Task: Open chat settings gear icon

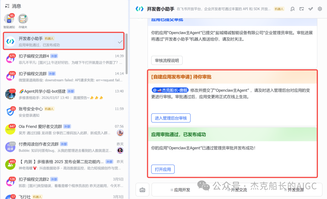Action: [320, 9]
